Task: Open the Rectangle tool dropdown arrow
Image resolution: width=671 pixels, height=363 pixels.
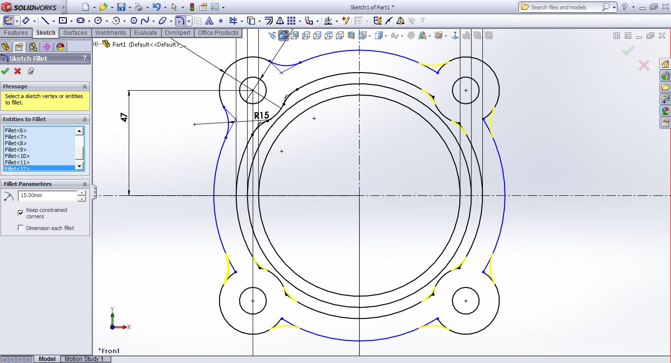Action: pos(71,21)
